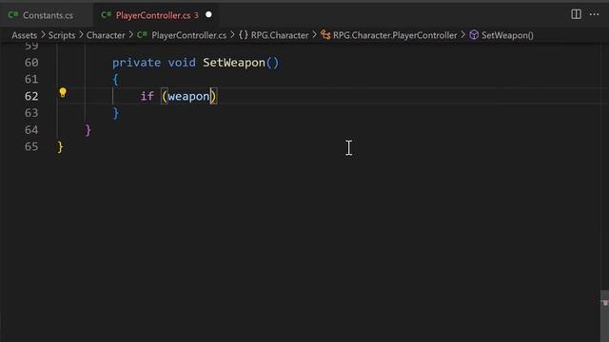Screen dimensions: 609x342
Task: Click the closing brace on line 63
Action: pyautogui.click(x=116, y=113)
